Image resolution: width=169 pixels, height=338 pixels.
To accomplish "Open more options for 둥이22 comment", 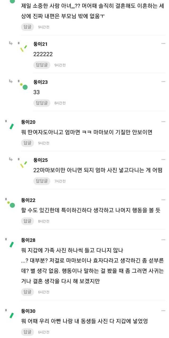I will click(163, 200).
